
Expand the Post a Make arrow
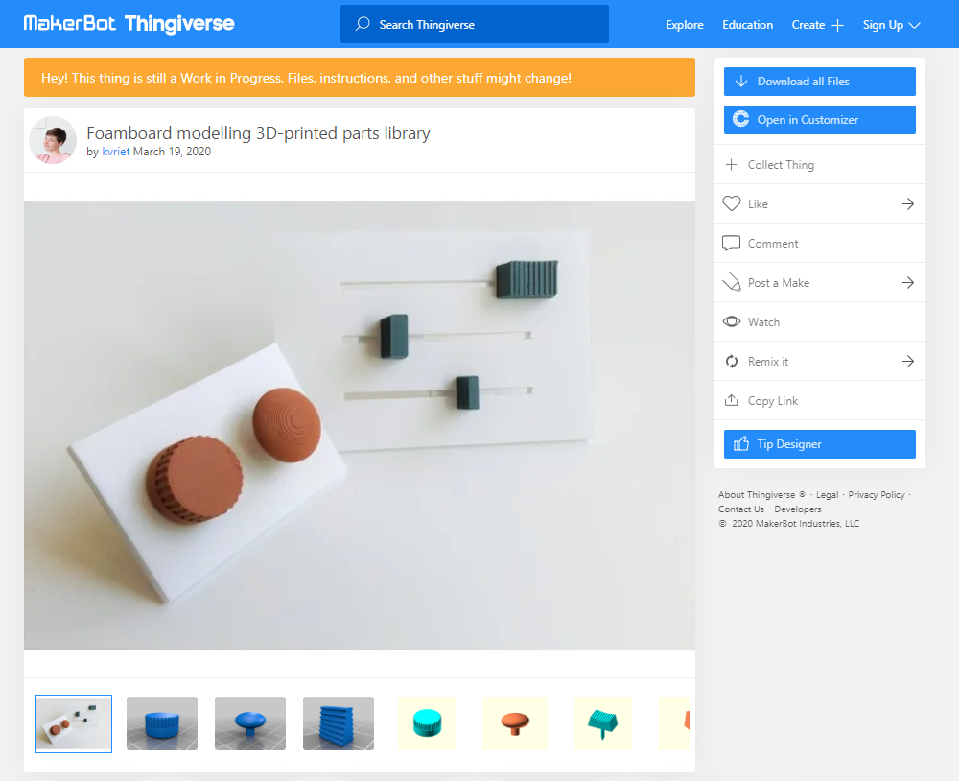(908, 282)
